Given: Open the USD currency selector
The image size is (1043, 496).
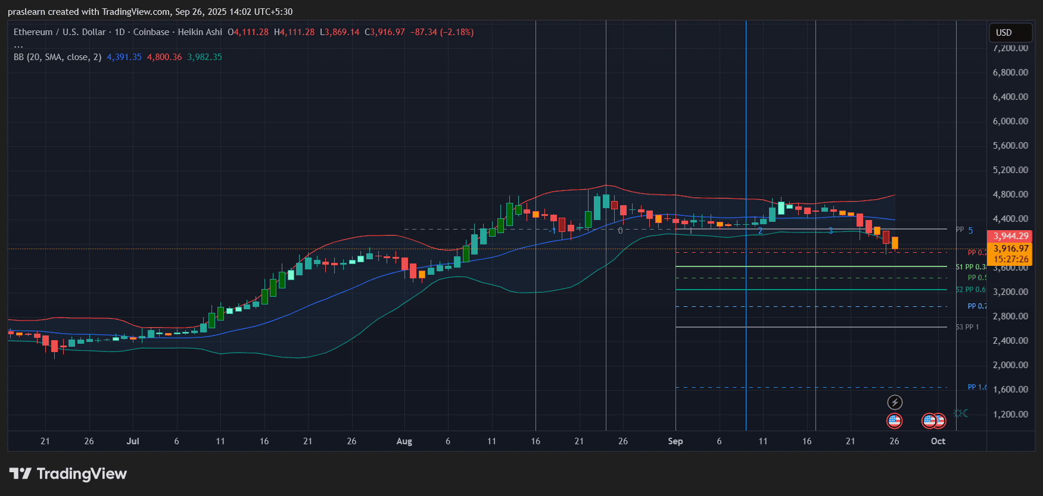Looking at the screenshot, I should [1010, 33].
